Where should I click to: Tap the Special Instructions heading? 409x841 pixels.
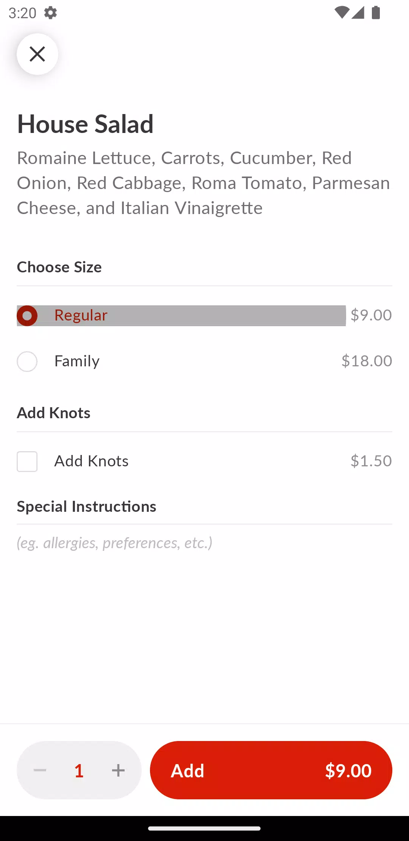tap(86, 506)
